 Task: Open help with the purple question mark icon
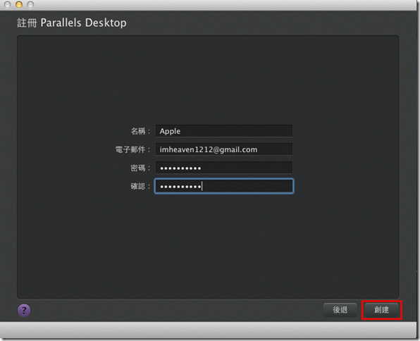tap(24, 310)
